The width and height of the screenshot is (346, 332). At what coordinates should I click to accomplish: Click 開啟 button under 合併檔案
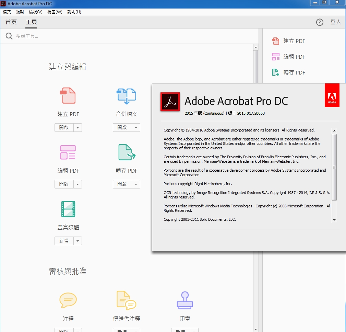[122, 128]
